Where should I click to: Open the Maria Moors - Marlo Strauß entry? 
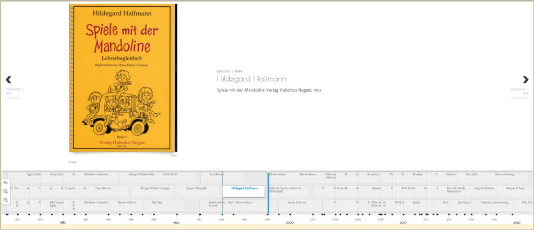coord(221,204)
